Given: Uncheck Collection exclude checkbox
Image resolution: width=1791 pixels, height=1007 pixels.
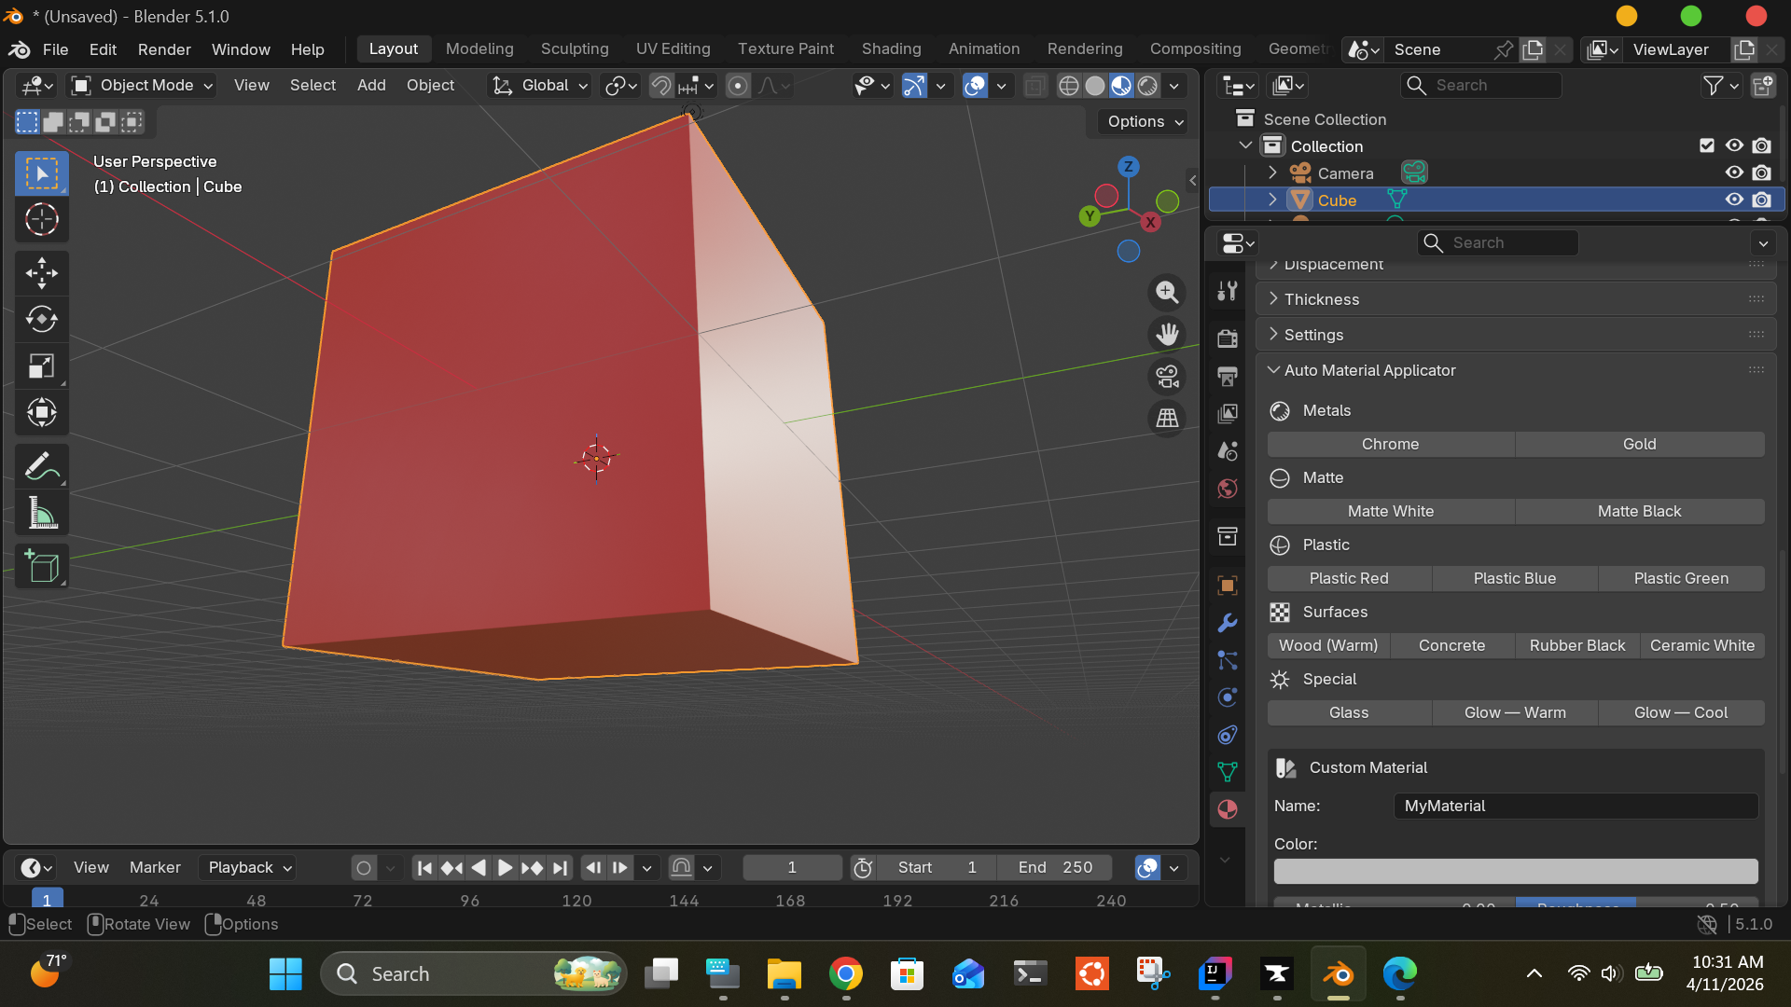Looking at the screenshot, I should tap(1707, 145).
